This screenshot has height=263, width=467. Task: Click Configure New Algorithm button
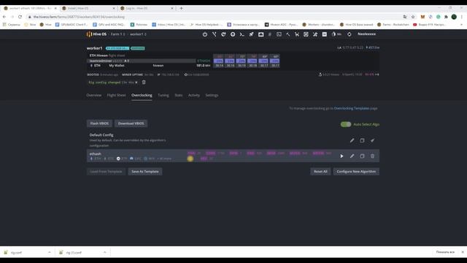click(356, 172)
